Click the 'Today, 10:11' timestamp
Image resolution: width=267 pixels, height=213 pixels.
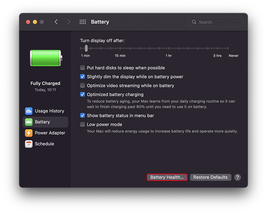click(45, 90)
